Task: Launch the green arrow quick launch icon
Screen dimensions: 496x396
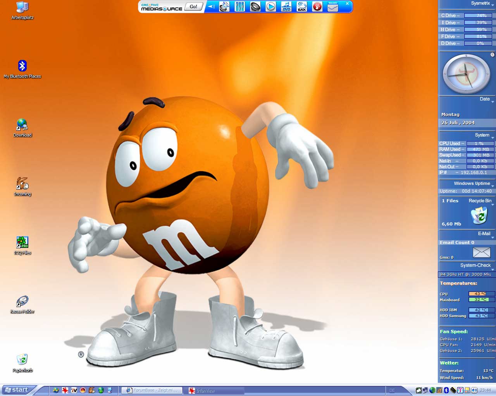Action: (x=100, y=390)
